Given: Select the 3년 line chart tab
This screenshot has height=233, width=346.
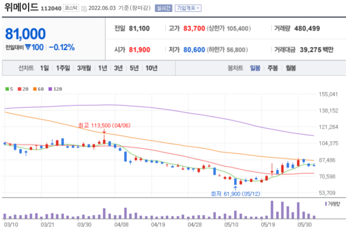Looking at the screenshot, I should pos(118,68).
